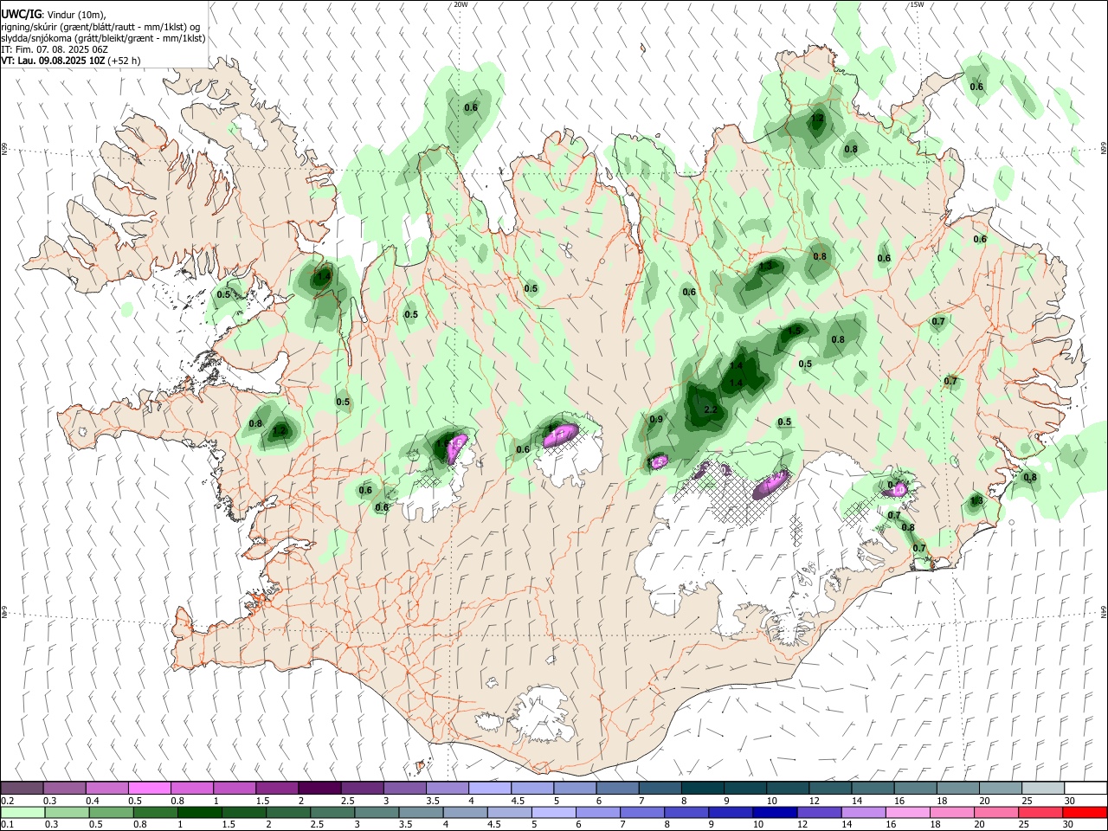Pick the bright magenta swatch between 0.5 and 0.8 on the snow scale
Viewport: 1108px width, 831px height.
click(x=149, y=789)
